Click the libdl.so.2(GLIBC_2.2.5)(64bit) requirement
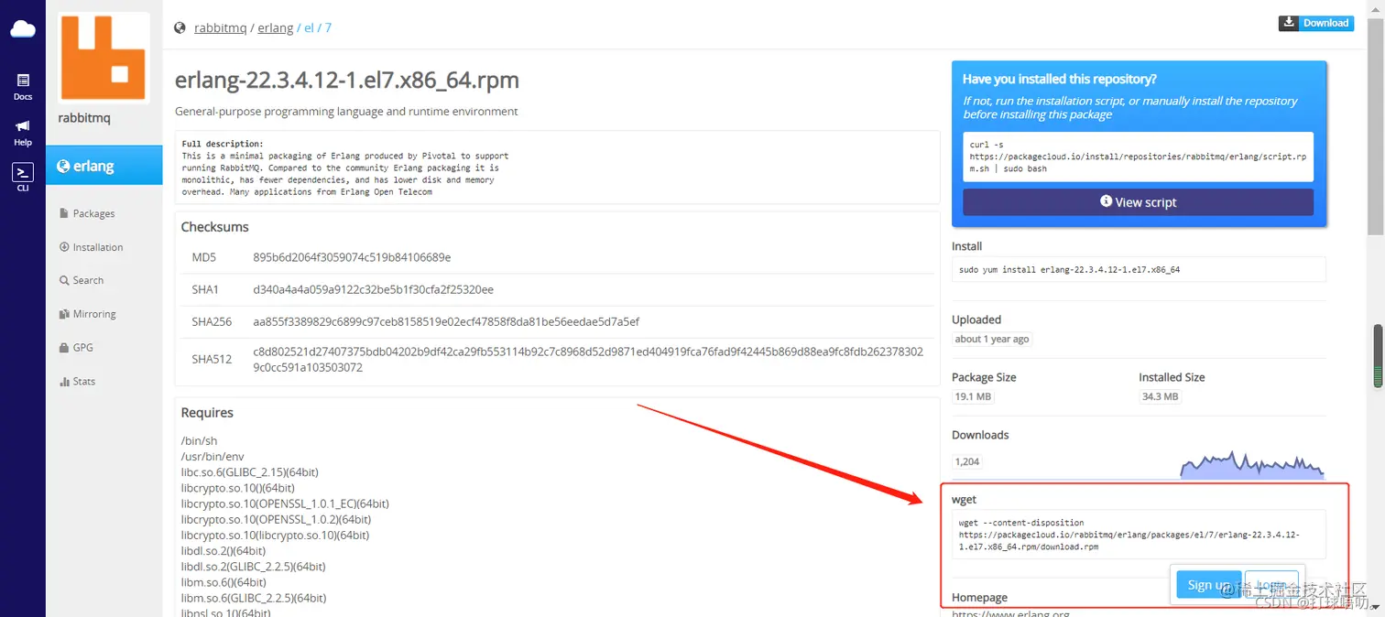 tap(254, 566)
